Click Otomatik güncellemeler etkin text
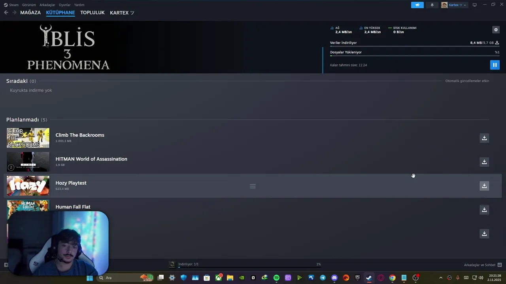This screenshot has width=506, height=284. tap(467, 81)
